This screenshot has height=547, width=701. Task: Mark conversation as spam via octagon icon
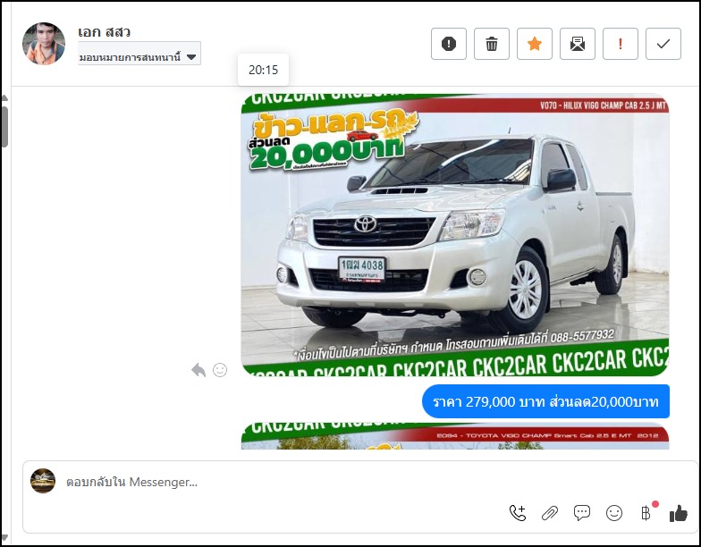click(449, 44)
